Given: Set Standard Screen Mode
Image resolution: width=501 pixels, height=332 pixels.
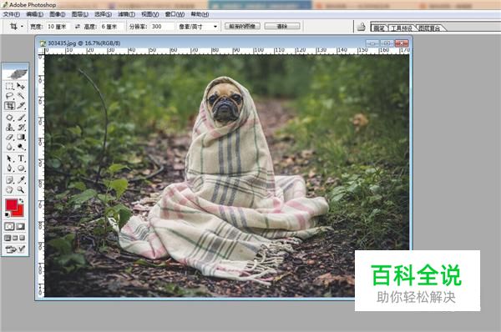Looking at the screenshot, I should point(8,238).
